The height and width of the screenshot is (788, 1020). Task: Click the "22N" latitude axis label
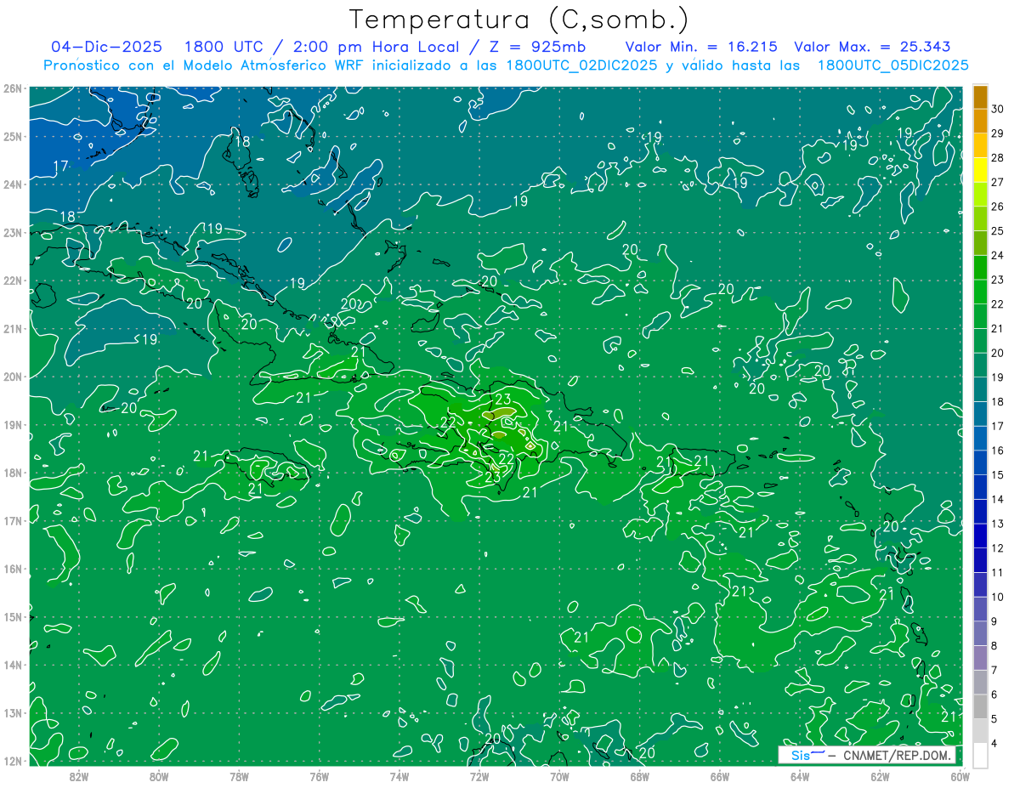coord(13,281)
